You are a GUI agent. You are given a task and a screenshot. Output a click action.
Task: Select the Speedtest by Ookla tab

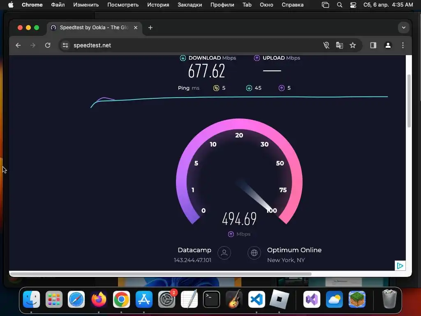pos(94,28)
